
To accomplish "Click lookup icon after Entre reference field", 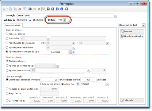I will [x=74, y=44].
